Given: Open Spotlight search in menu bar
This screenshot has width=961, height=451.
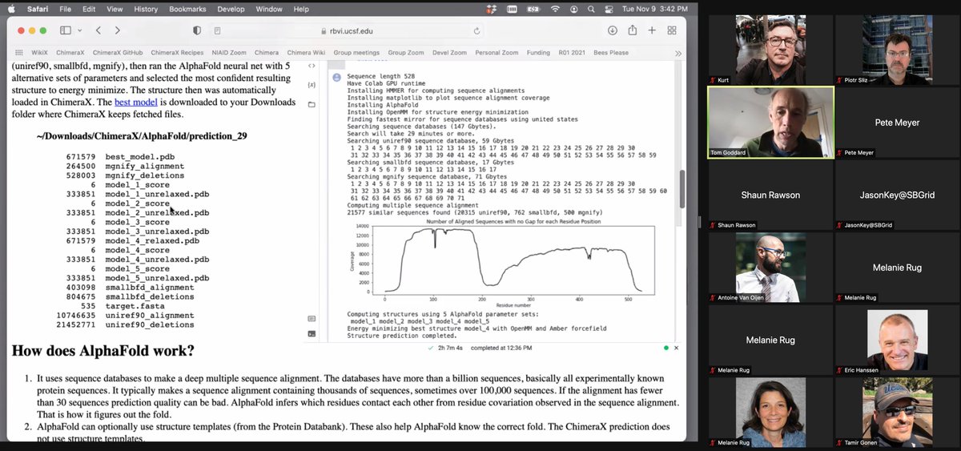Looking at the screenshot, I should [590, 9].
